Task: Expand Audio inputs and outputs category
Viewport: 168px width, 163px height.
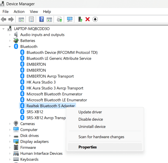Action: tap(10, 35)
